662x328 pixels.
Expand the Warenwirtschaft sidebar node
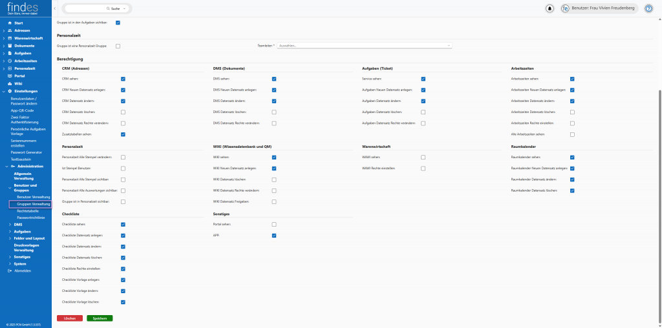coord(4,38)
